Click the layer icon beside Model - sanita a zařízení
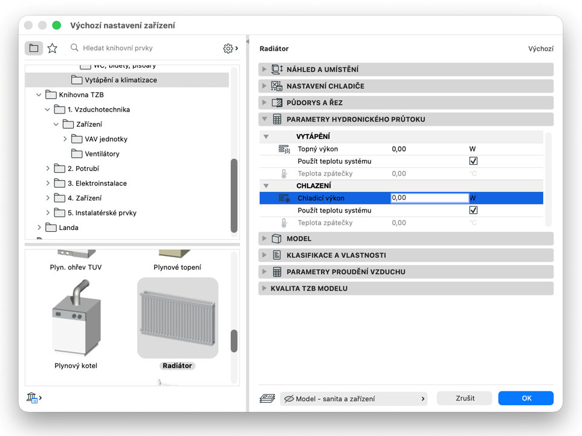The width and height of the screenshot is (582, 436). point(267,399)
